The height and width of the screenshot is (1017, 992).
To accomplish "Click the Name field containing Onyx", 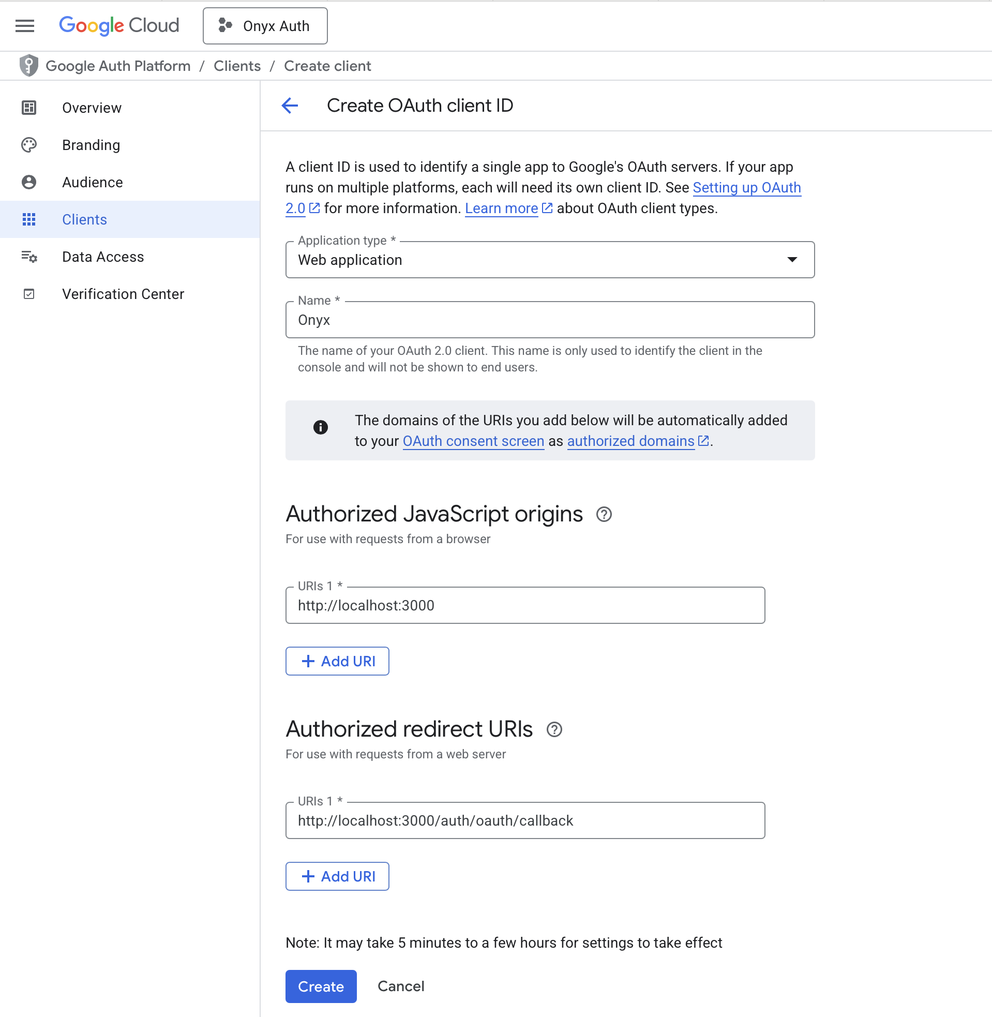I will tap(549, 319).
